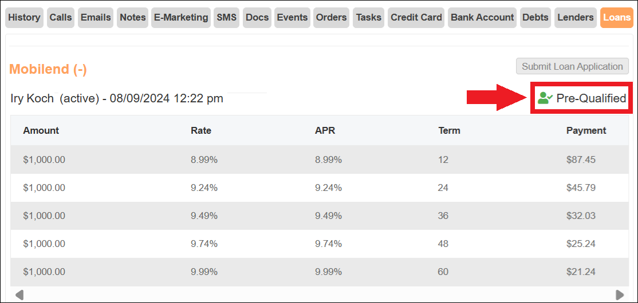
Task: Click the Payment column header
Action: click(586, 130)
